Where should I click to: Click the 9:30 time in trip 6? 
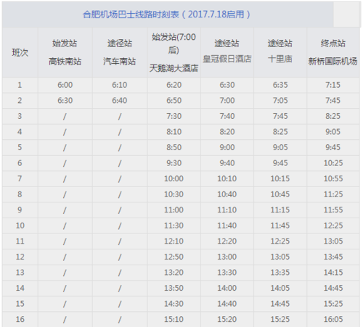click(x=174, y=163)
